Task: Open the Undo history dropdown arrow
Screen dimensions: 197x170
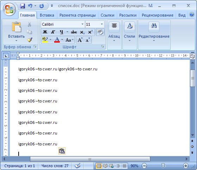Action: point(36,6)
